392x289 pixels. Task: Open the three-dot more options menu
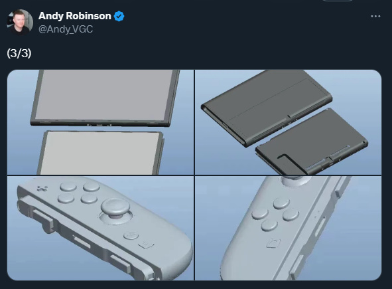[x=375, y=17]
